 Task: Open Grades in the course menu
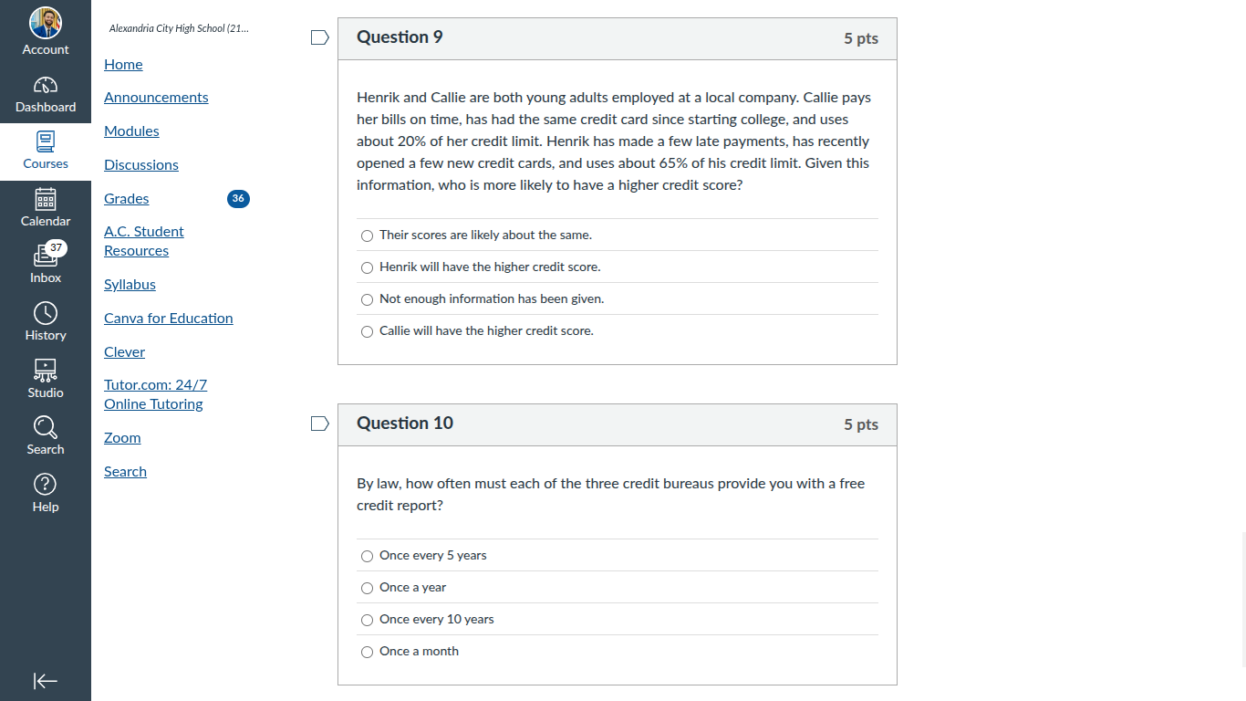(x=127, y=199)
